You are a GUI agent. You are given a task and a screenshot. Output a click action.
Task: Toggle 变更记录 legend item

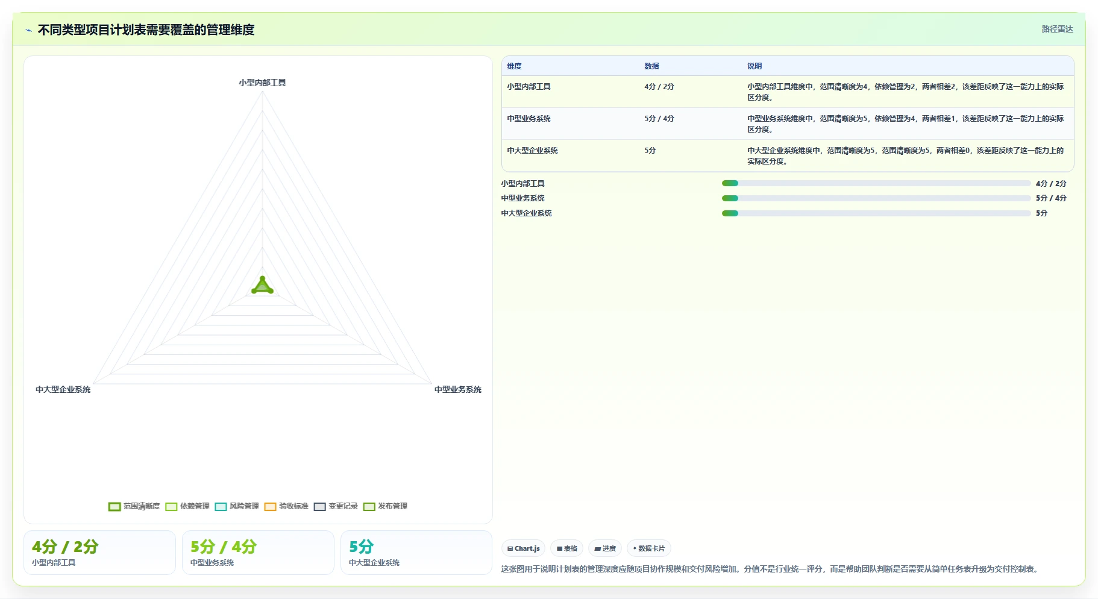point(336,506)
